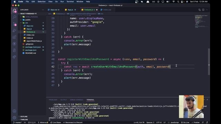Image resolution: width=221 pixels, height=124 pixels.
Task: Open the Selection menu in menu bar
Action: pos(41,1)
